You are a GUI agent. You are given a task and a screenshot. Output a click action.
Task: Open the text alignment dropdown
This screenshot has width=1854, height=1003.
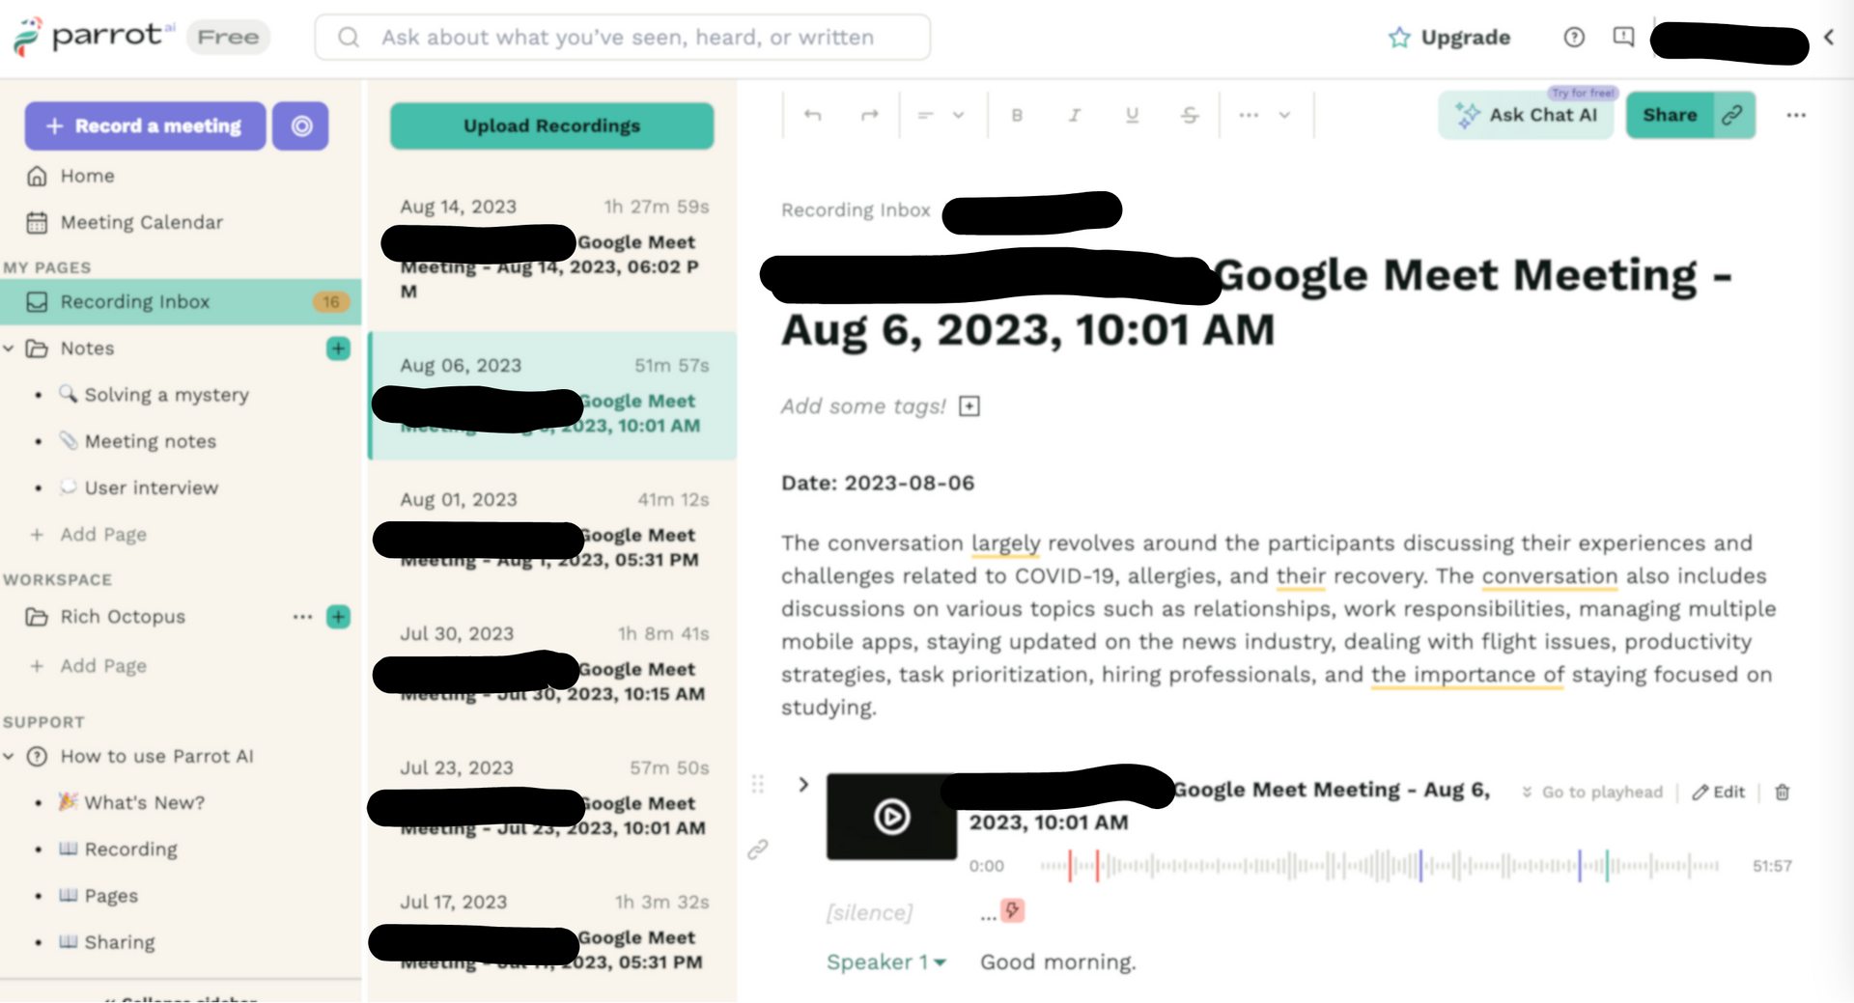pyautogui.click(x=941, y=115)
